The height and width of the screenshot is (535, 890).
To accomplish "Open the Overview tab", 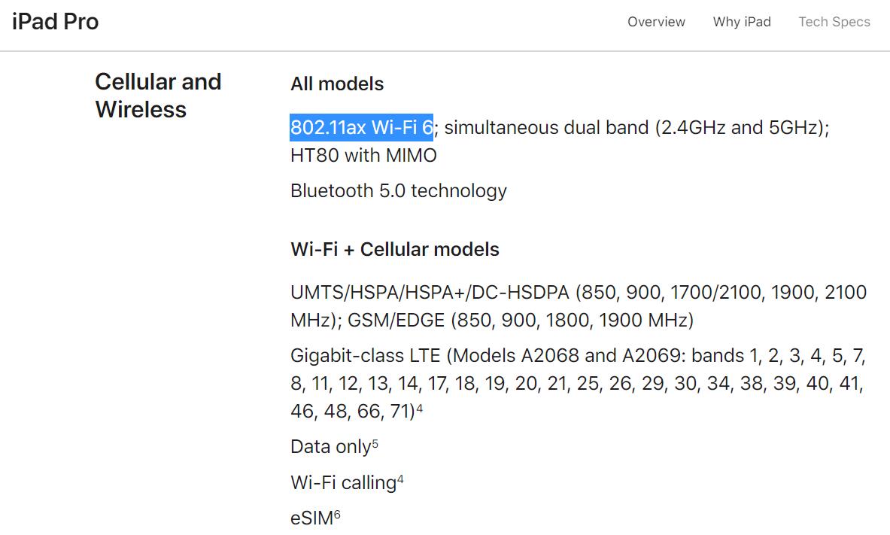I will (656, 22).
